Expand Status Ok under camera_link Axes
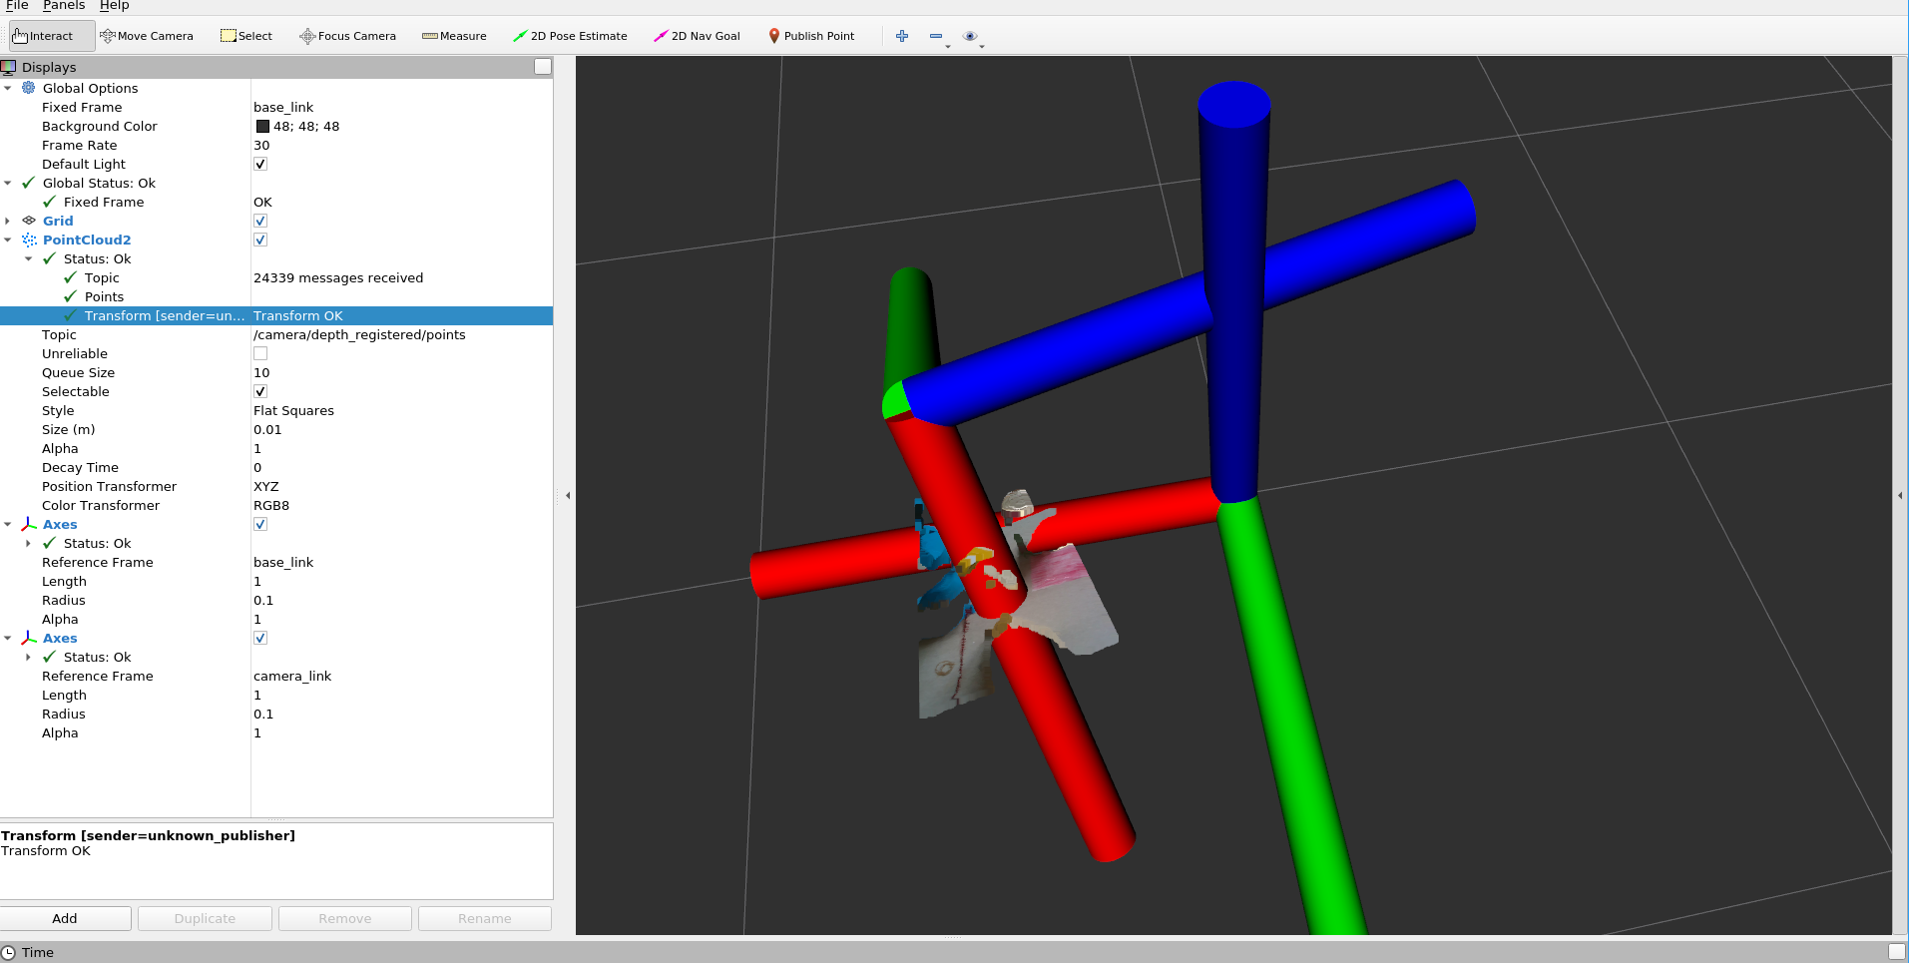Viewport: 1909px width, 963px height. 29,657
